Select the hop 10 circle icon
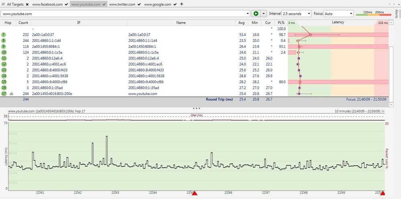401x199 pixels. [x=4, y=52]
